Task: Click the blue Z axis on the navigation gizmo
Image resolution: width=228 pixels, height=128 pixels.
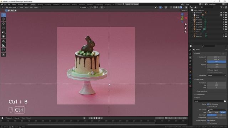Action: point(182,14)
